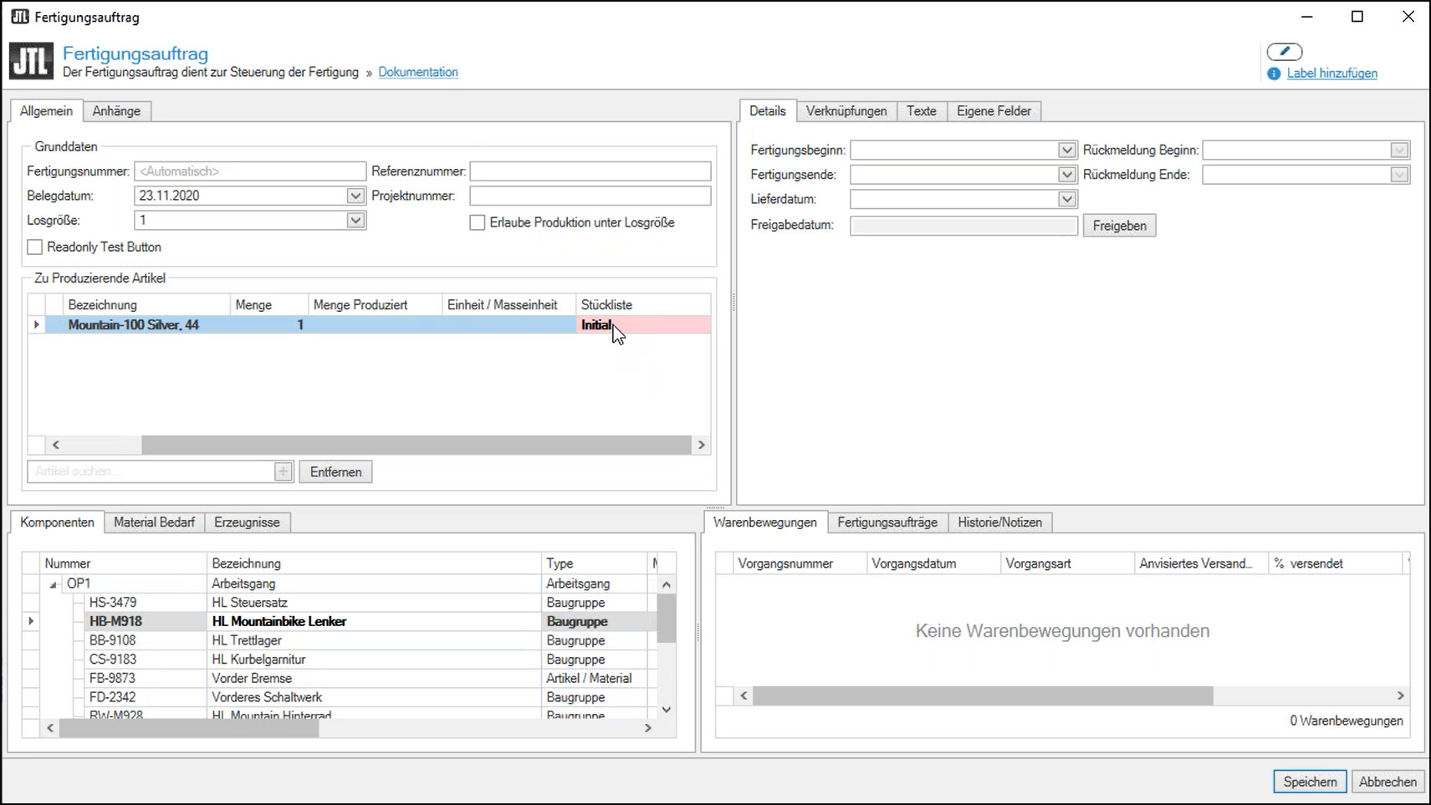Screen dimensions: 1431x805
Task: Open the Historie/Notizen tab
Action: pos(999,522)
